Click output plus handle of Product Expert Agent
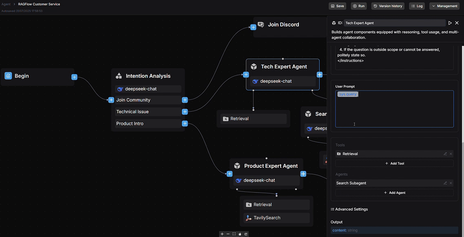This screenshot has height=237, width=464. click(303, 174)
